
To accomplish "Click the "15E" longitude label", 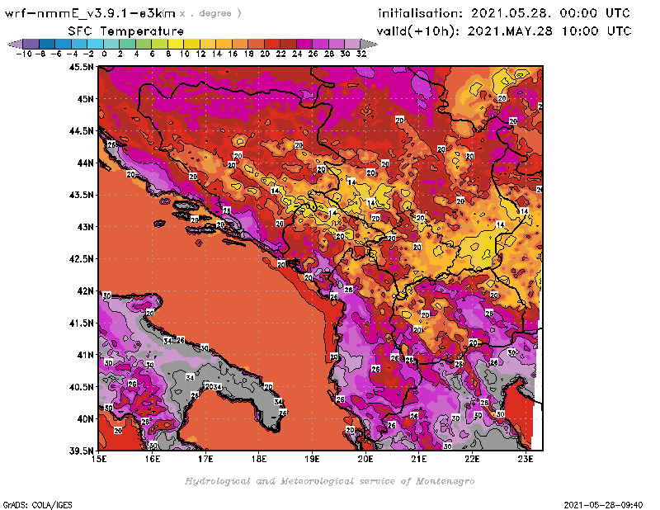I will (x=99, y=459).
